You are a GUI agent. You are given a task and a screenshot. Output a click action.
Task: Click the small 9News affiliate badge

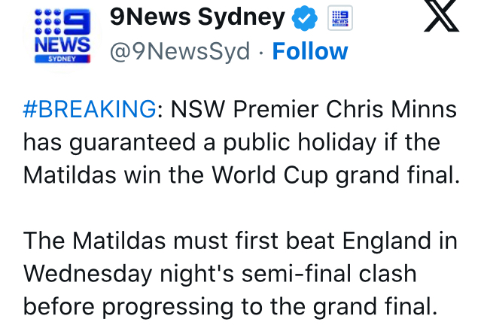pyautogui.click(x=339, y=19)
